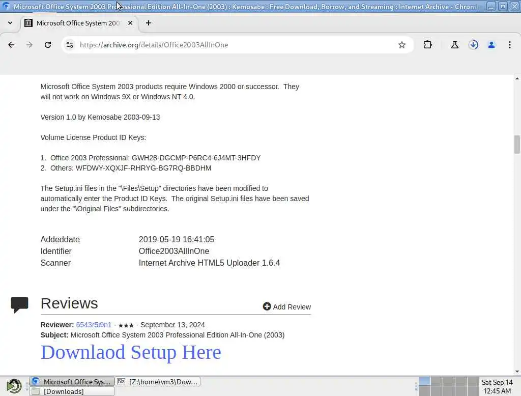Click the Identifier value Office2003AllInOne

pyautogui.click(x=174, y=251)
